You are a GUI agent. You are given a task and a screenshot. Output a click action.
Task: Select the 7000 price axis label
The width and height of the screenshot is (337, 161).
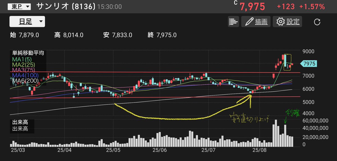309,76
